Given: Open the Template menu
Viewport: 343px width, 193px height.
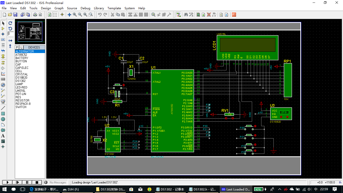Looking at the screenshot, I should tap(114, 8).
